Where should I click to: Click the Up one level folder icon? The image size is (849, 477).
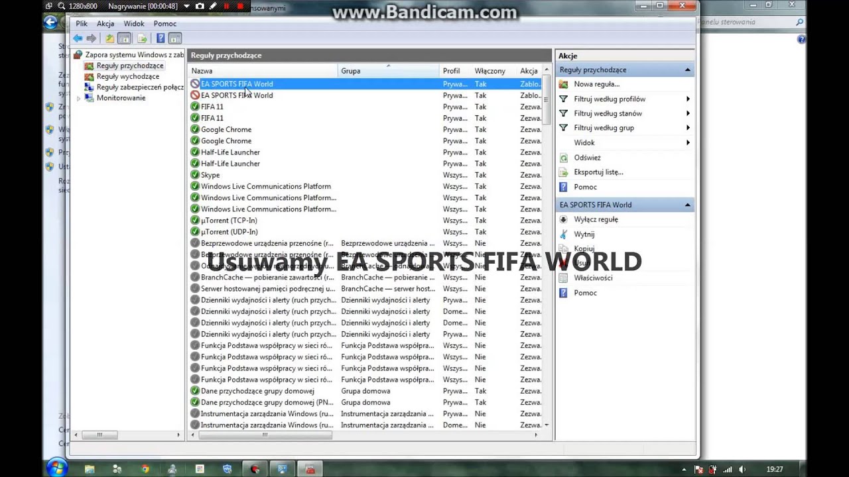click(x=109, y=38)
